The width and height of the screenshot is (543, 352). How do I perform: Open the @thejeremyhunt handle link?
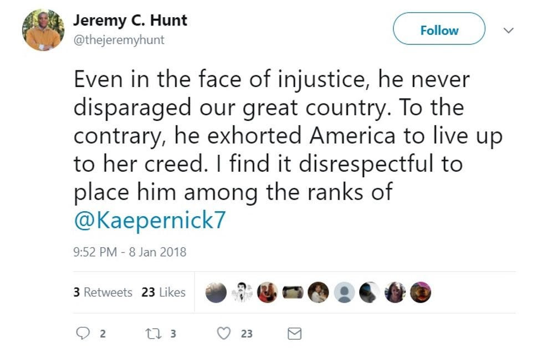(x=119, y=40)
